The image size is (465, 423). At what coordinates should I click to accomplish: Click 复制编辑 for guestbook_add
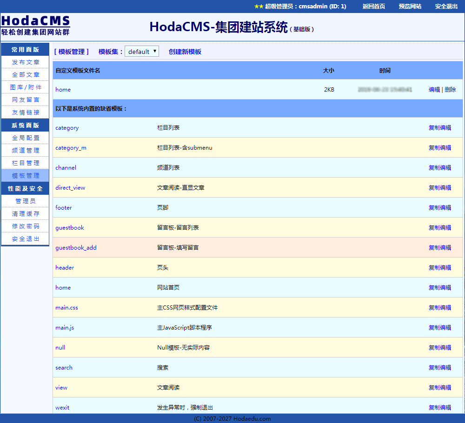(440, 247)
